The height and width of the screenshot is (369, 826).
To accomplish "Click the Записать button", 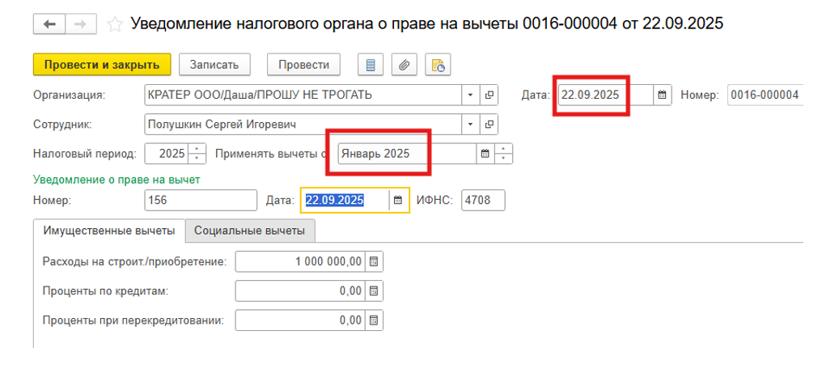I will [x=214, y=65].
